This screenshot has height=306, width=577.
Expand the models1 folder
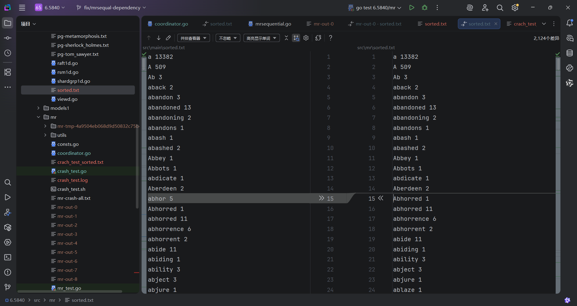click(38, 108)
